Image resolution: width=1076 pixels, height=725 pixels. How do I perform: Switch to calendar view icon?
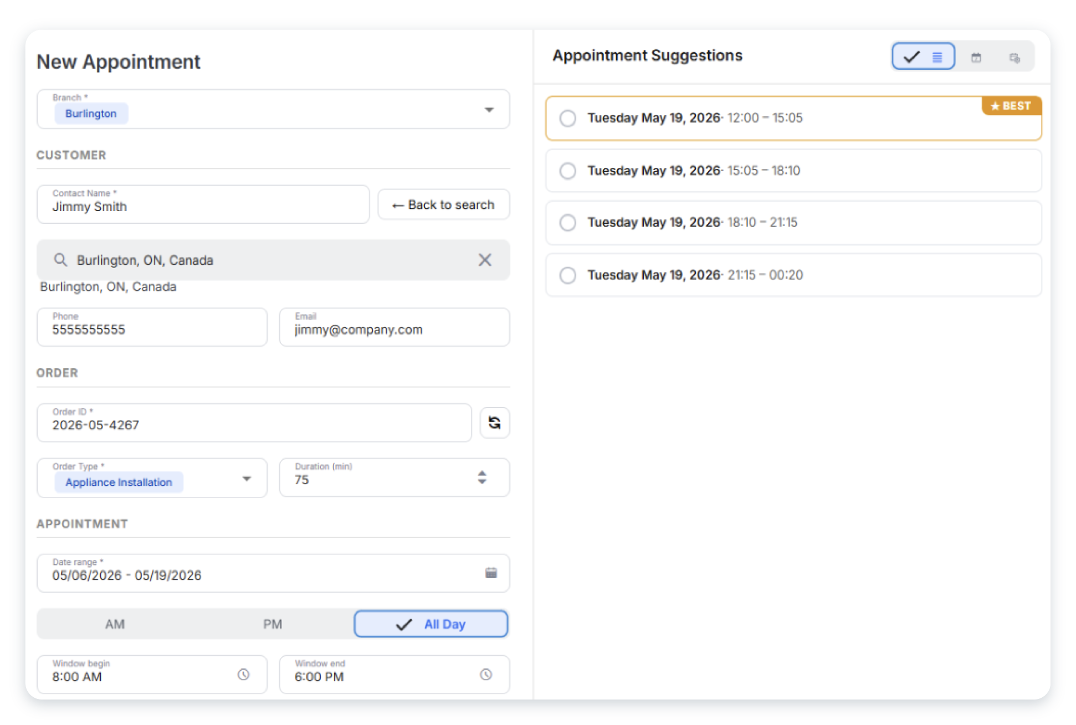976,57
